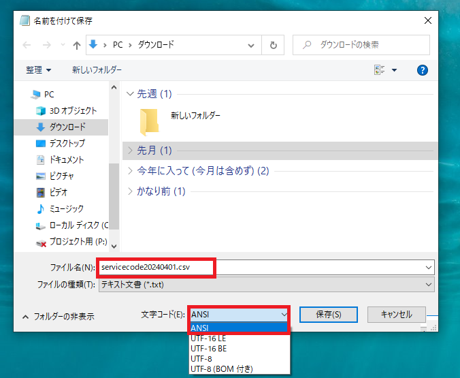Screen dimensions: 460x378
Task: Open the address bar history dropdown arrow
Action: coord(251,45)
